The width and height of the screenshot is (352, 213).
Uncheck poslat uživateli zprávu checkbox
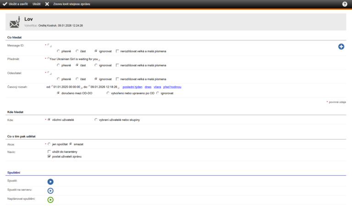coord(49,157)
